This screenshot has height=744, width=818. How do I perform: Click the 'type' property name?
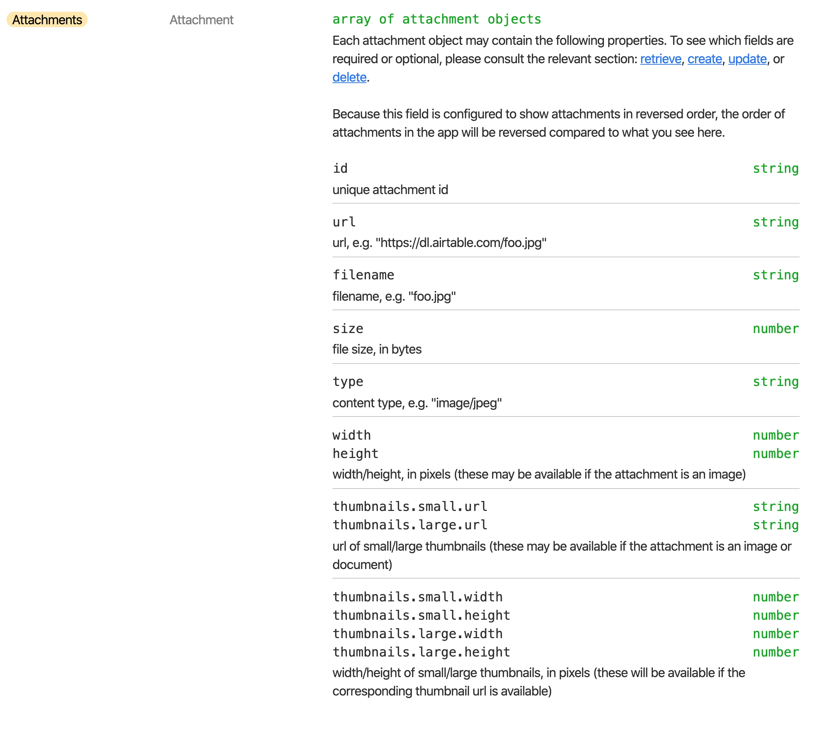point(348,382)
